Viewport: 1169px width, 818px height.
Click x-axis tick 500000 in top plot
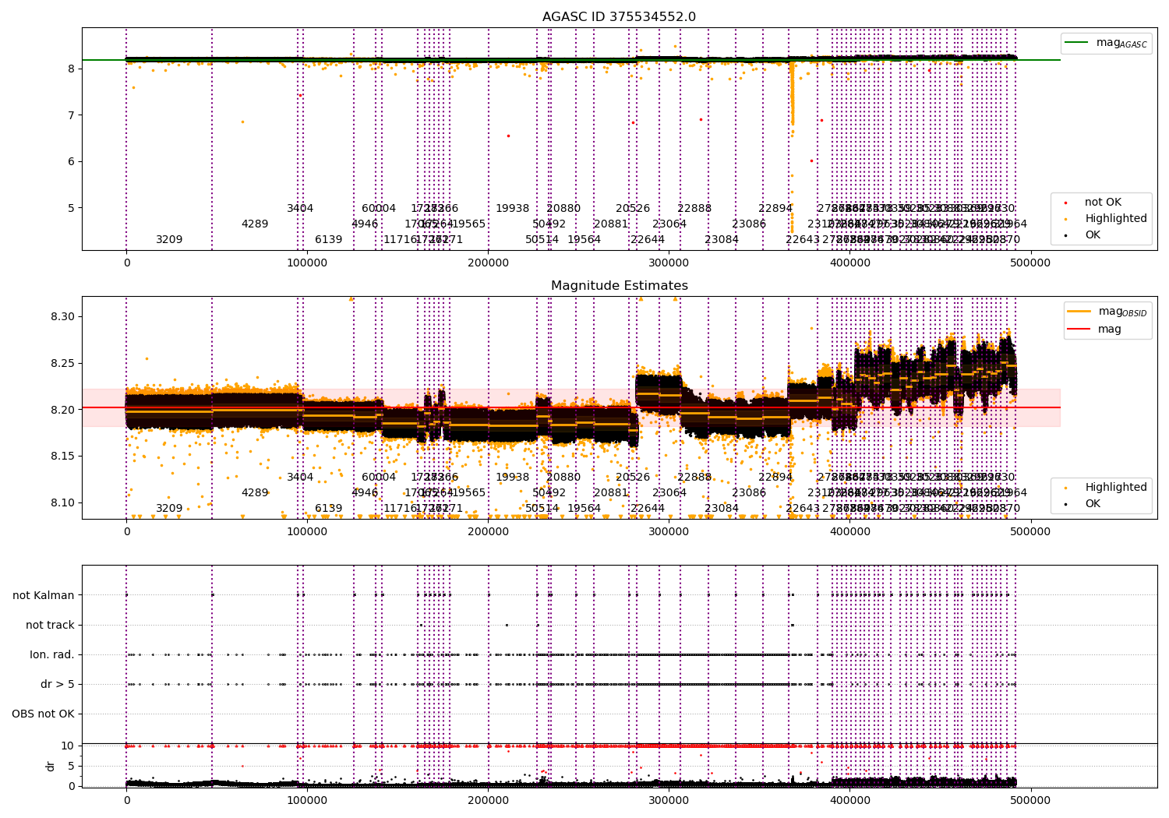pos(1031,263)
